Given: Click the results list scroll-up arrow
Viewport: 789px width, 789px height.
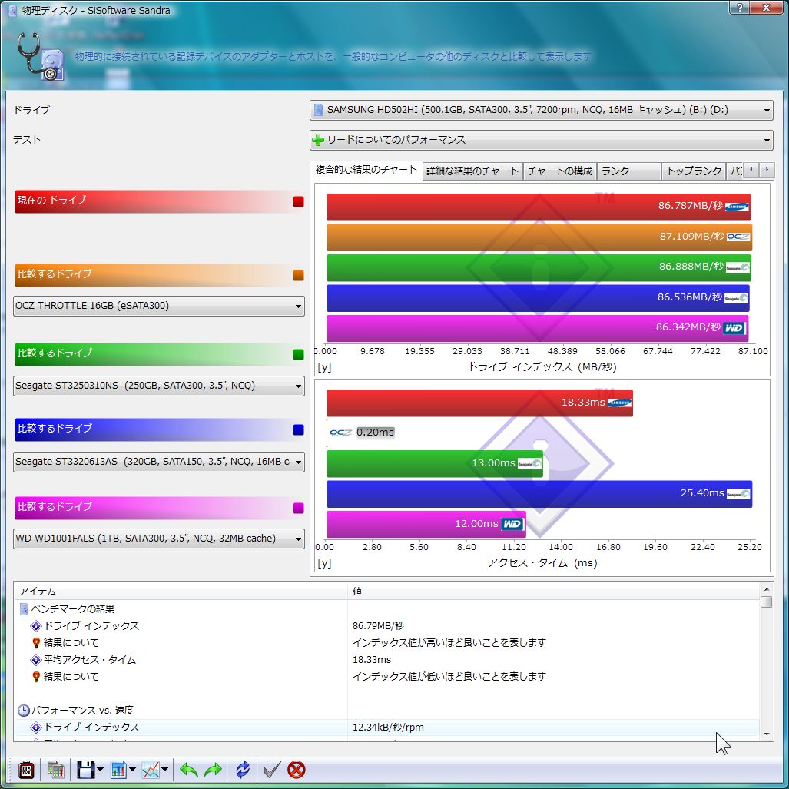Looking at the screenshot, I should 767,589.
